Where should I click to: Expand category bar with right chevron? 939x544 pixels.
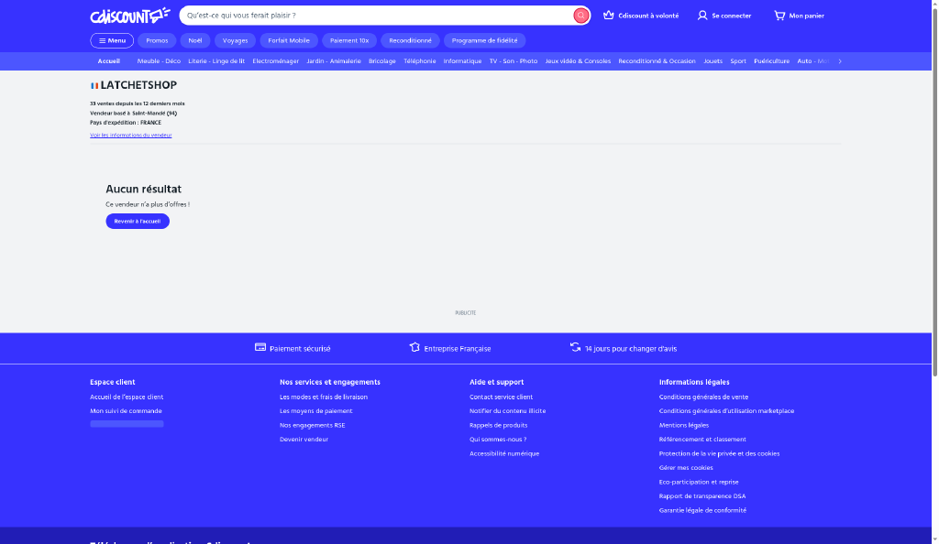[840, 61]
